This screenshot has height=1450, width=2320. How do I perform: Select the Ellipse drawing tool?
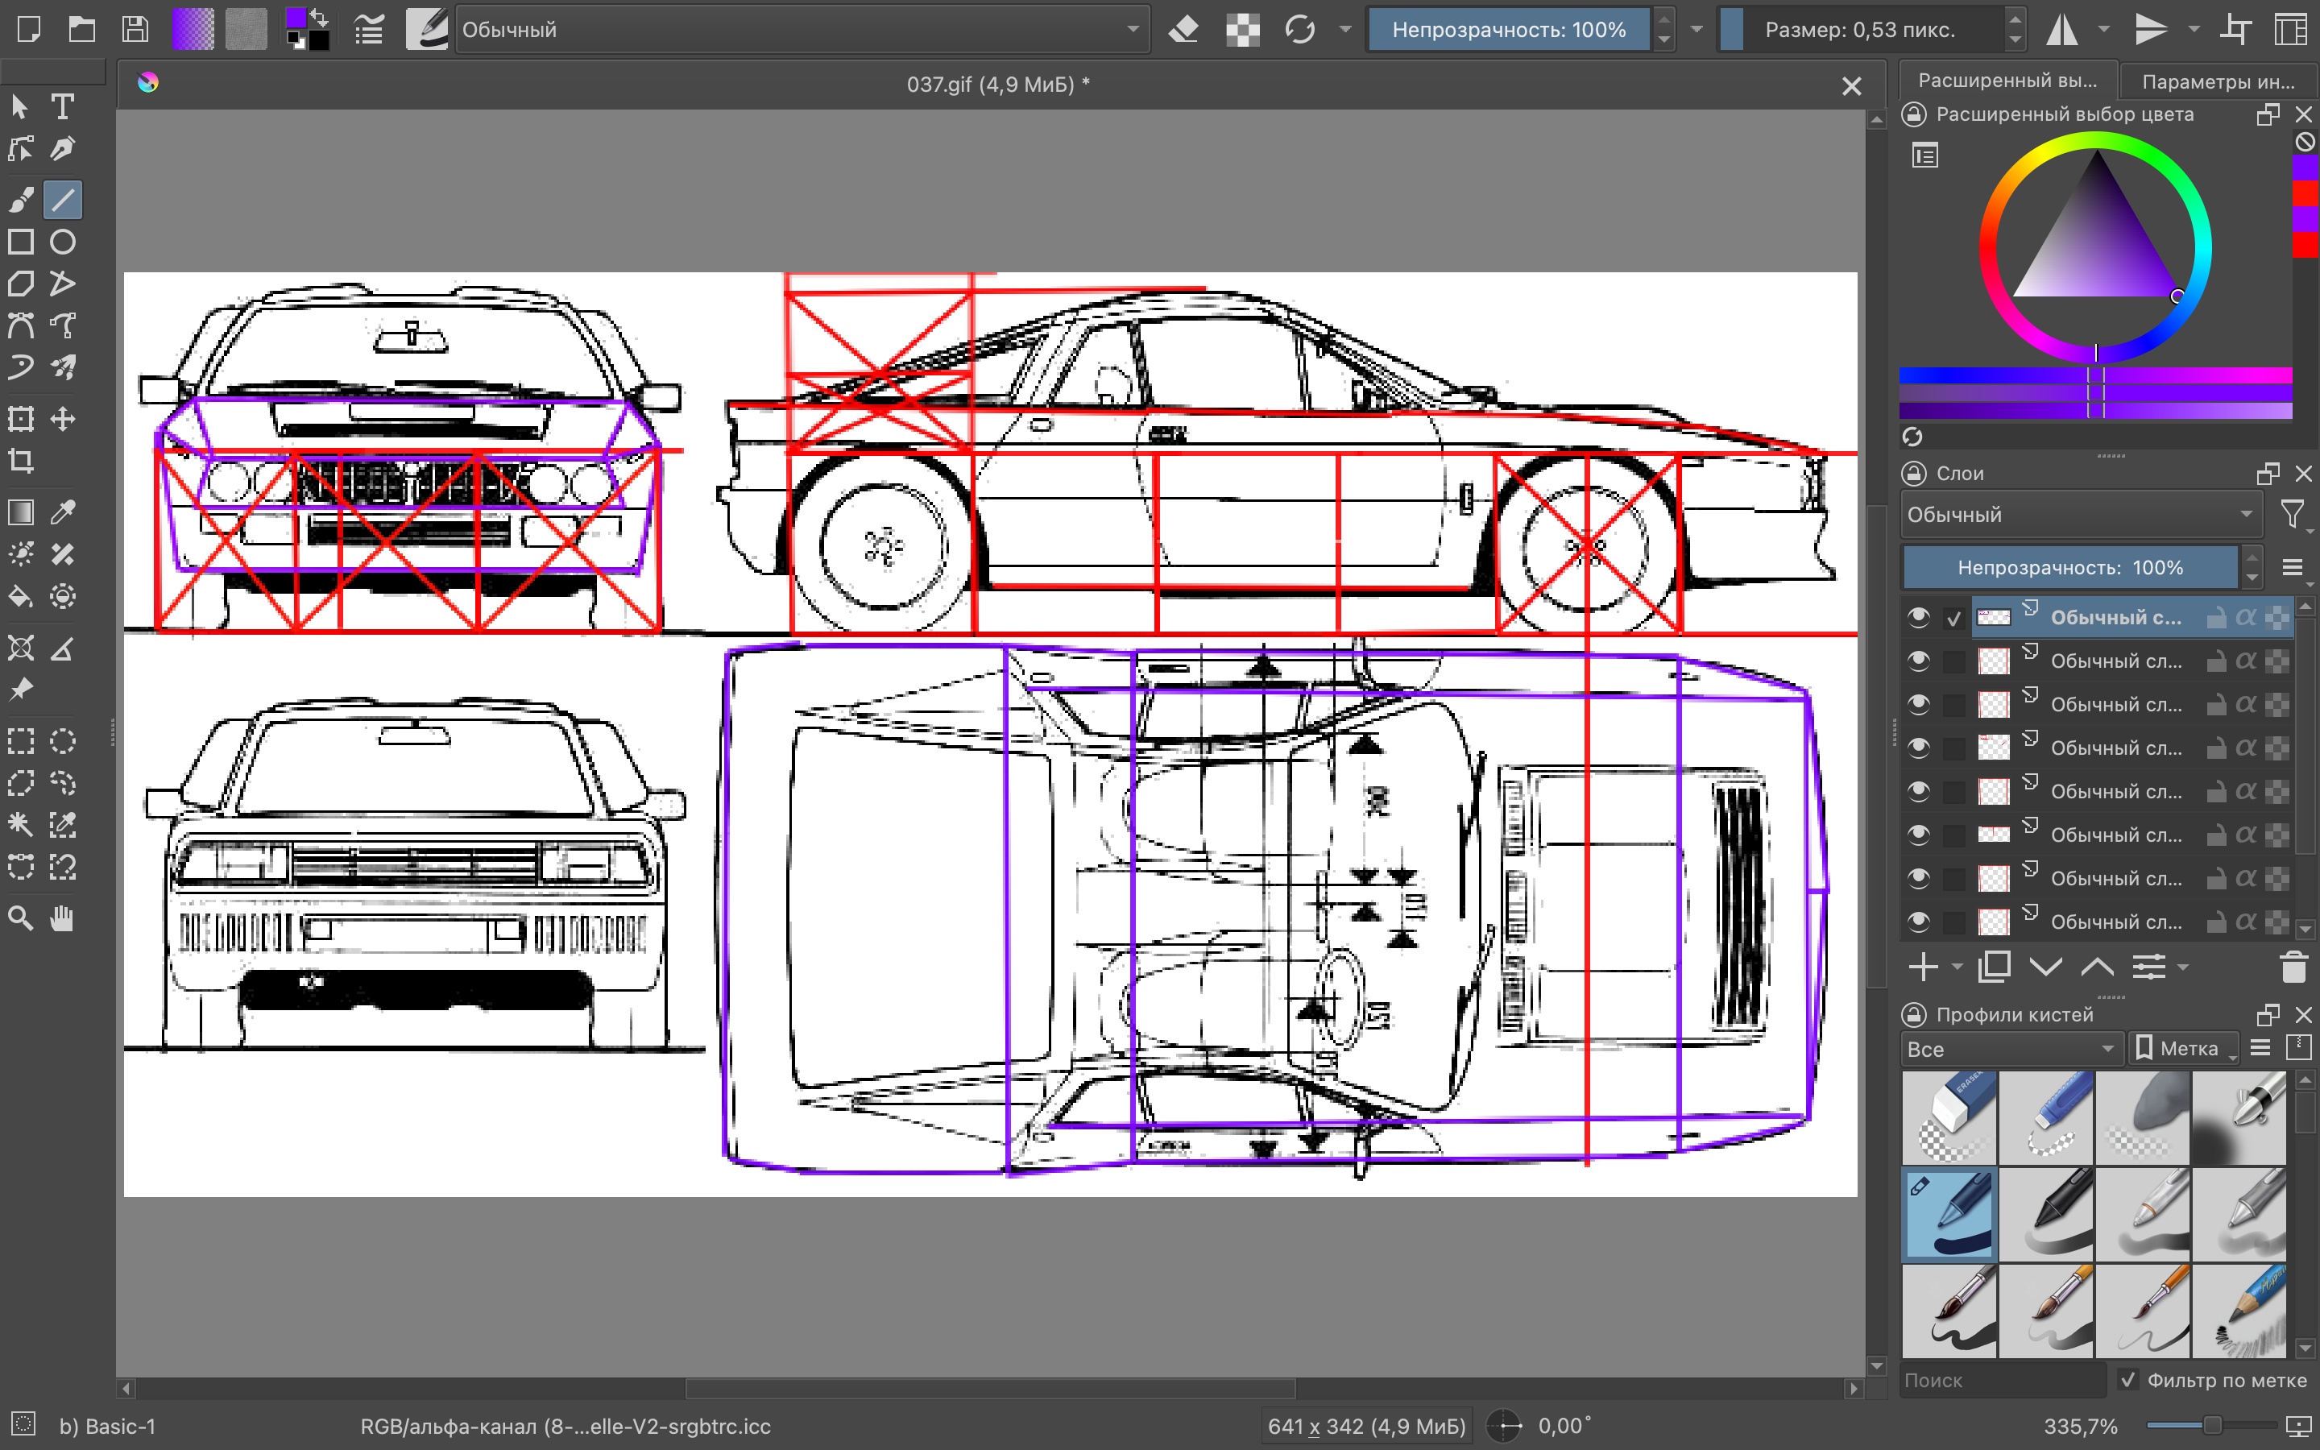click(x=62, y=242)
